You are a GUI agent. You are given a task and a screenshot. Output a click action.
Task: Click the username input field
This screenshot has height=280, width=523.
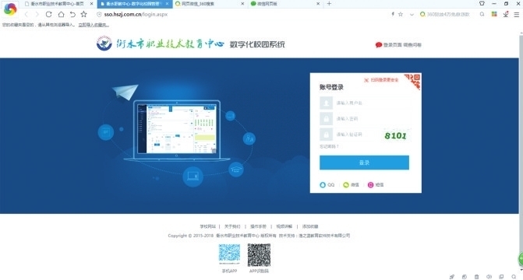[x=365, y=103]
